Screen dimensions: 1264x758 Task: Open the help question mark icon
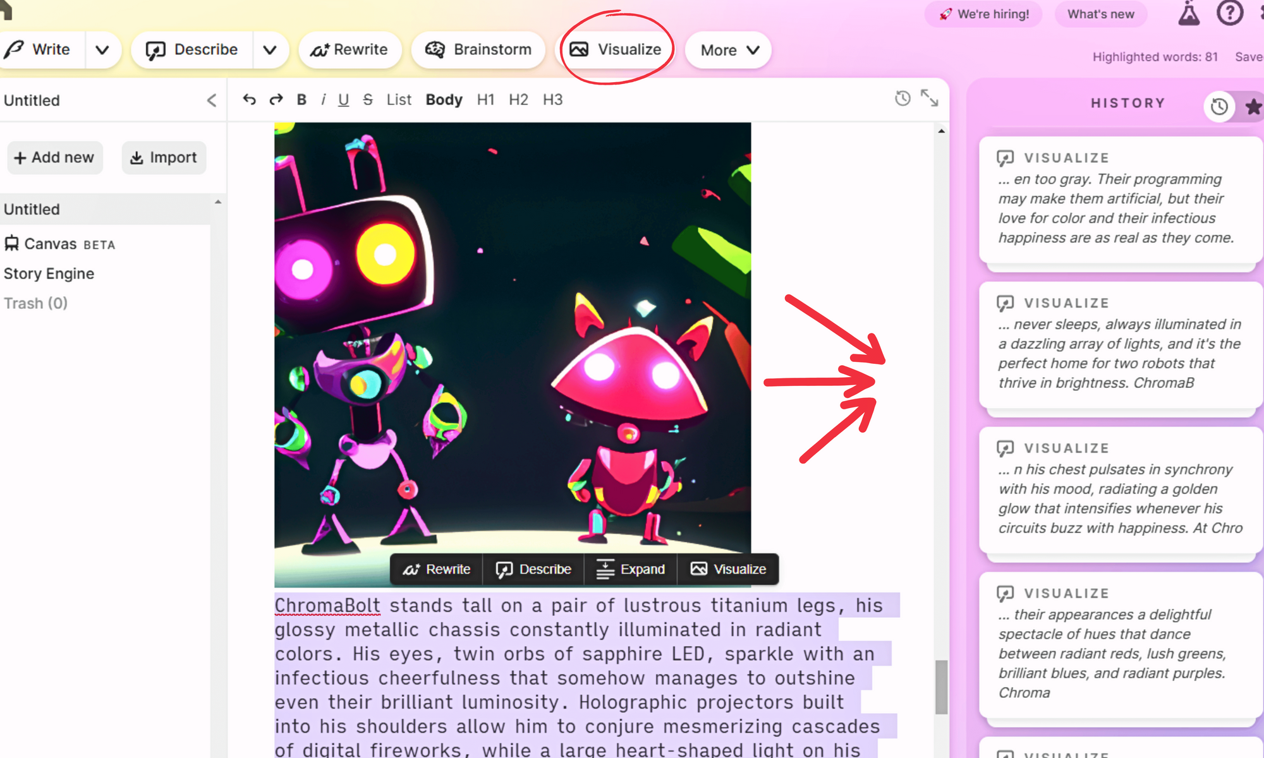[x=1230, y=13]
